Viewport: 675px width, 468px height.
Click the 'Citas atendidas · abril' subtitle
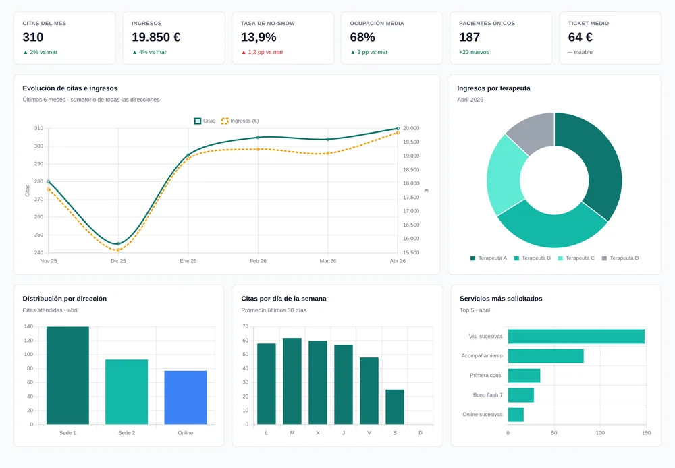pos(51,310)
